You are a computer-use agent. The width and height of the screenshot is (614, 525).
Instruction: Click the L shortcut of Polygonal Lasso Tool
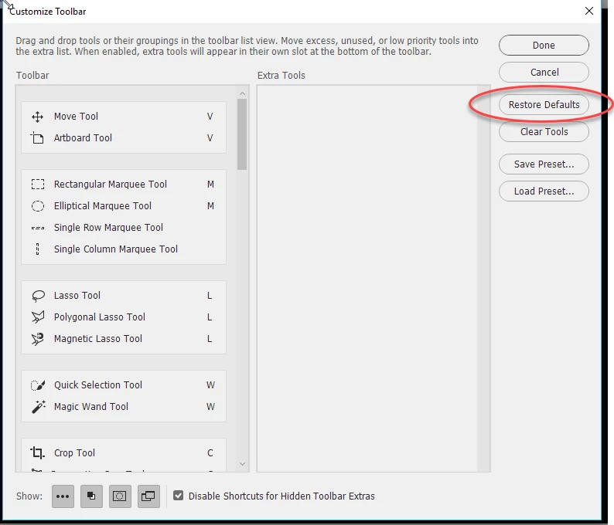pyautogui.click(x=210, y=317)
